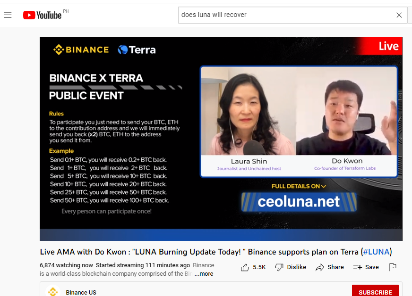Open the Share dialog
This screenshot has width=412, height=296.
click(330, 267)
